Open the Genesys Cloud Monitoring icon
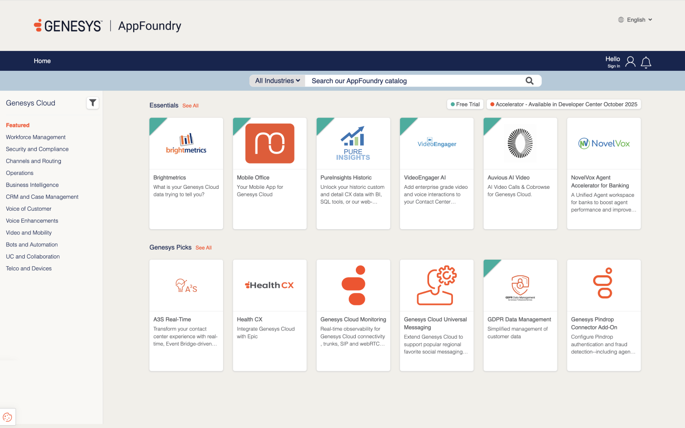The image size is (685, 428). 353,285
